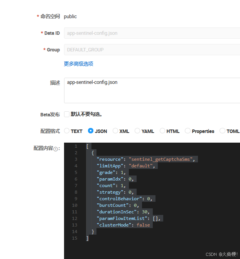The image size is (240, 259).
Task: Click the "strategy" line in the editor
Action: tap(115, 192)
